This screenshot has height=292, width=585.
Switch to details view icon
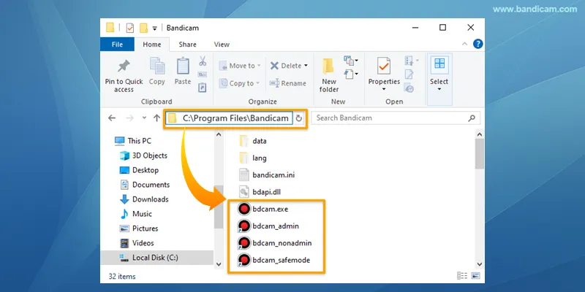pos(462,276)
